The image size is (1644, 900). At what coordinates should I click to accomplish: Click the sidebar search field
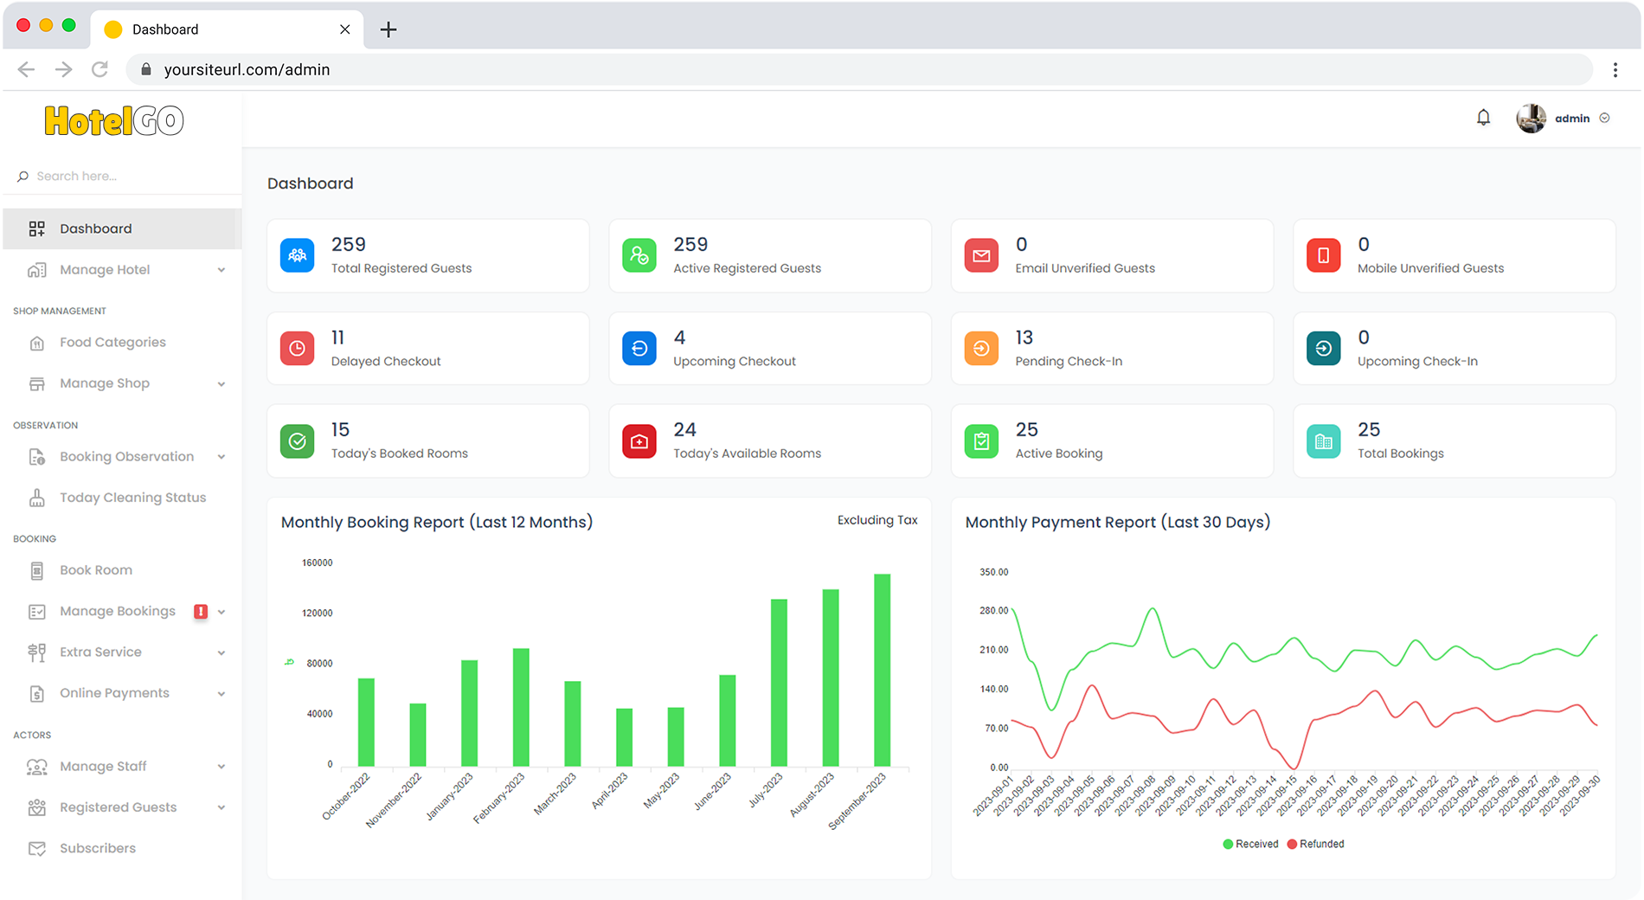pos(121,177)
